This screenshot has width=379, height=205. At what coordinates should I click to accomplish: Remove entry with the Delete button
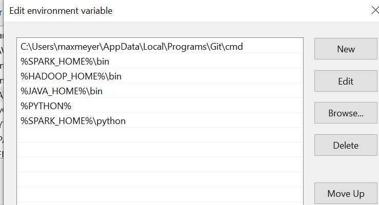346,145
